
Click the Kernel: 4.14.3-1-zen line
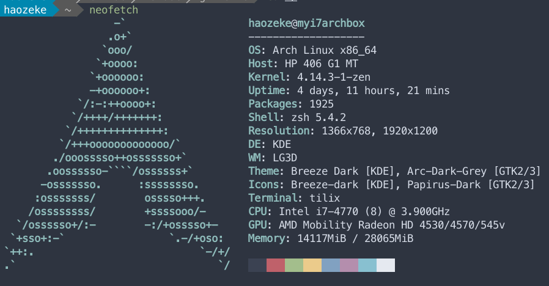[x=309, y=76]
